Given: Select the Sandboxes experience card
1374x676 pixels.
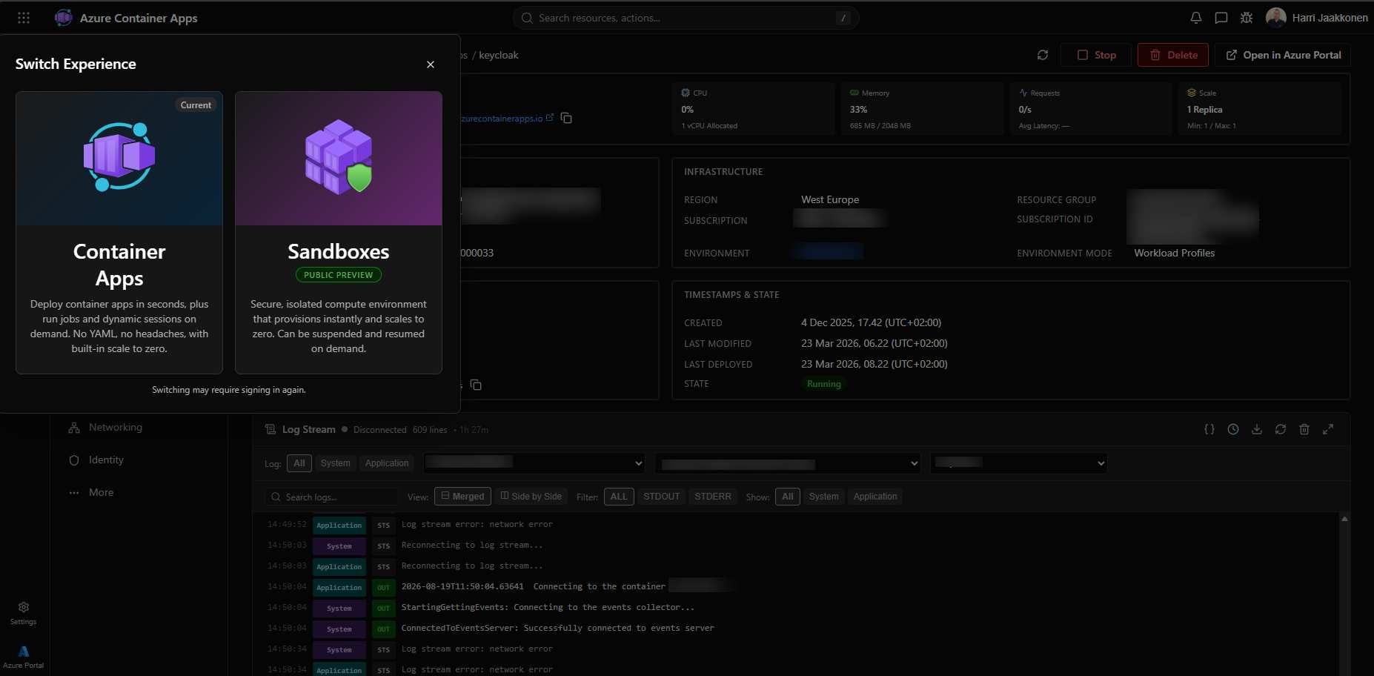Looking at the screenshot, I should [339, 233].
